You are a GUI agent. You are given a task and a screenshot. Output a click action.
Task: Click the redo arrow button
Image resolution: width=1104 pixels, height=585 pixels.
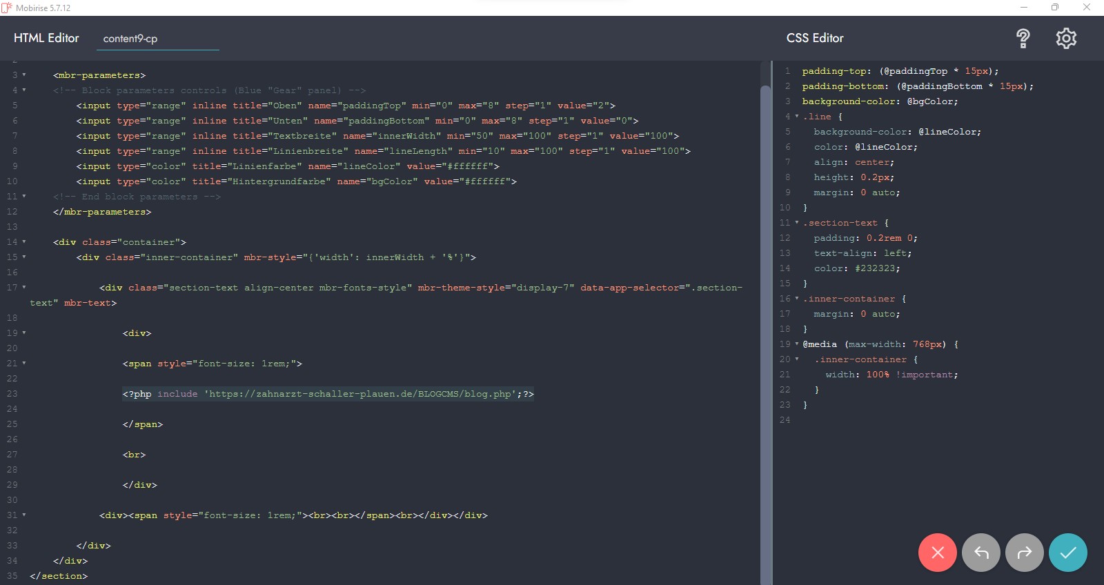1025,553
